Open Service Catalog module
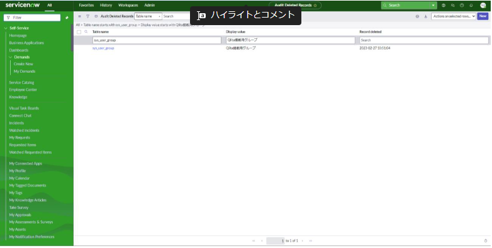Image resolution: width=492 pixels, height=248 pixels. pyautogui.click(x=21, y=83)
